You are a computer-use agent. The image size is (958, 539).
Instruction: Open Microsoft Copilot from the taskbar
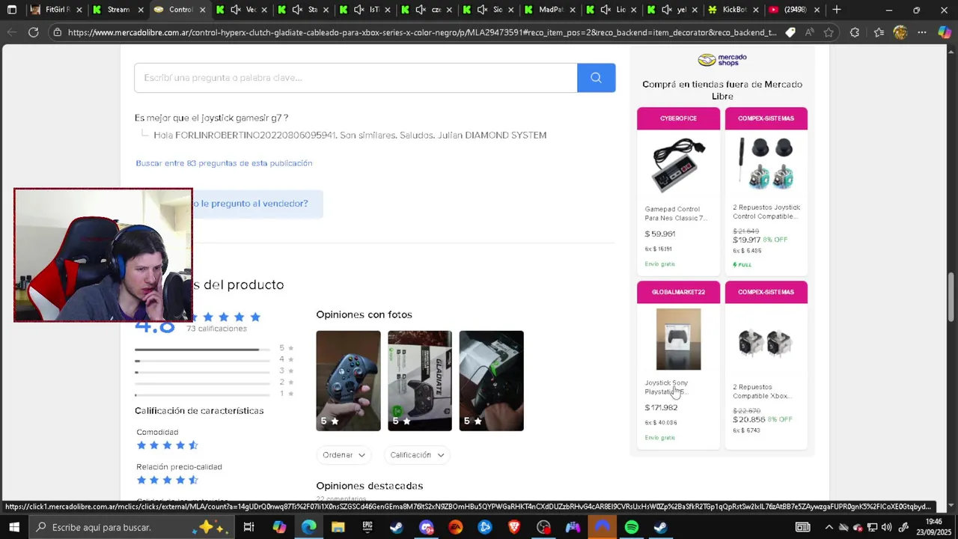(x=279, y=527)
